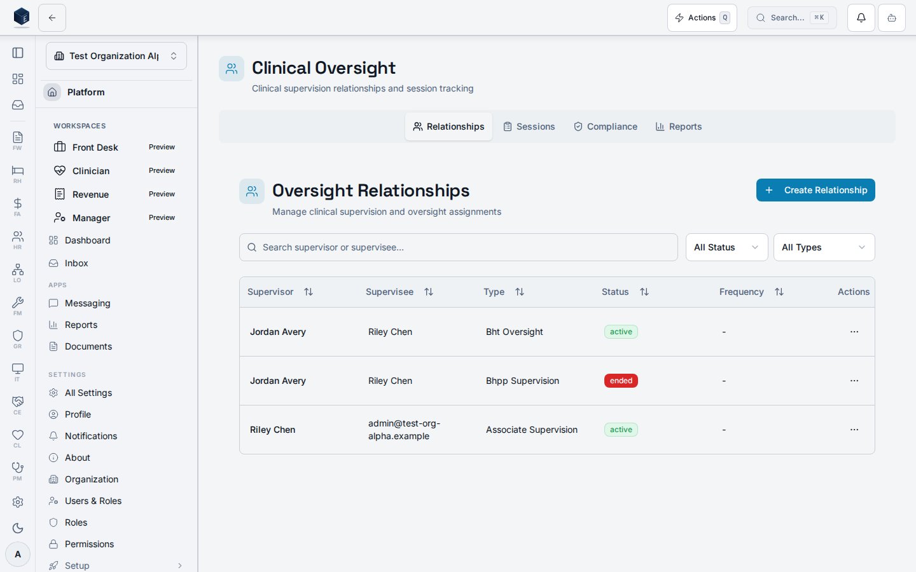Screen dimensions: 916x572
Task: Toggle dark mode moon icon
Action: pos(18,528)
